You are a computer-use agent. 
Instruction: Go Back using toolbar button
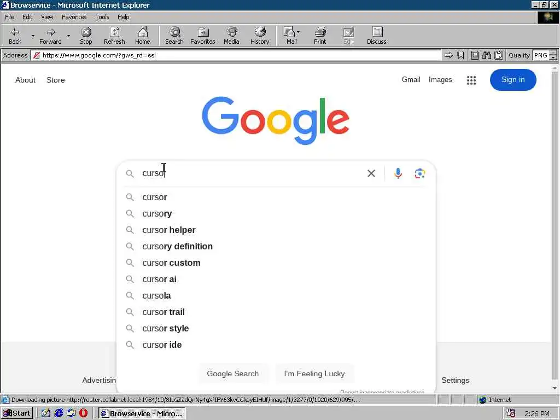(x=15, y=36)
